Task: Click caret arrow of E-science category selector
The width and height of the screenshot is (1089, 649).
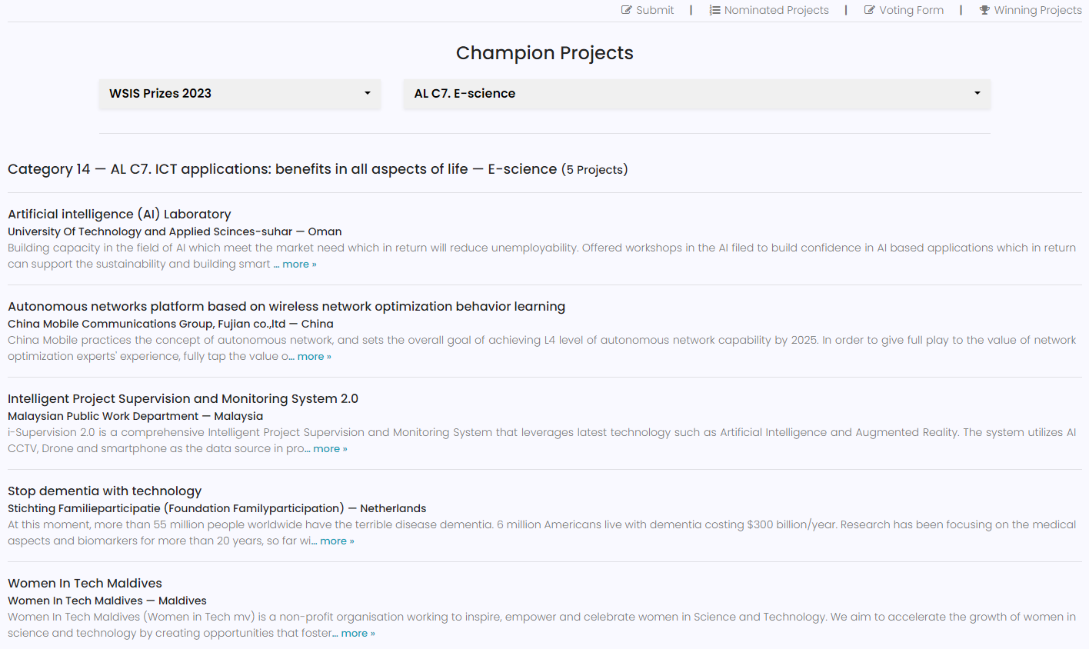Action: tap(977, 94)
